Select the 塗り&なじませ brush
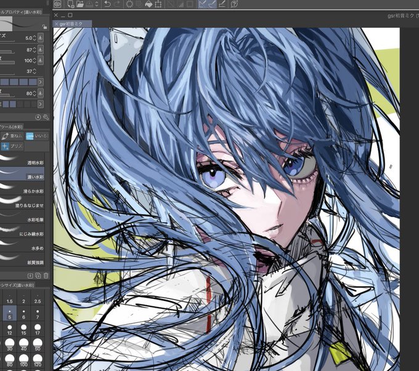 [x=22, y=202]
